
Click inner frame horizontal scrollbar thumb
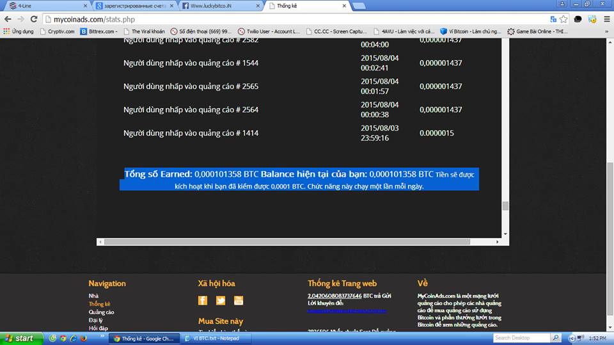pyautogui.click(x=287, y=242)
